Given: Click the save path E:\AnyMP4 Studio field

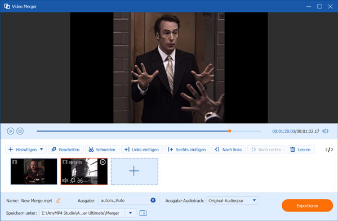Looking at the screenshot, I should 82,213.
